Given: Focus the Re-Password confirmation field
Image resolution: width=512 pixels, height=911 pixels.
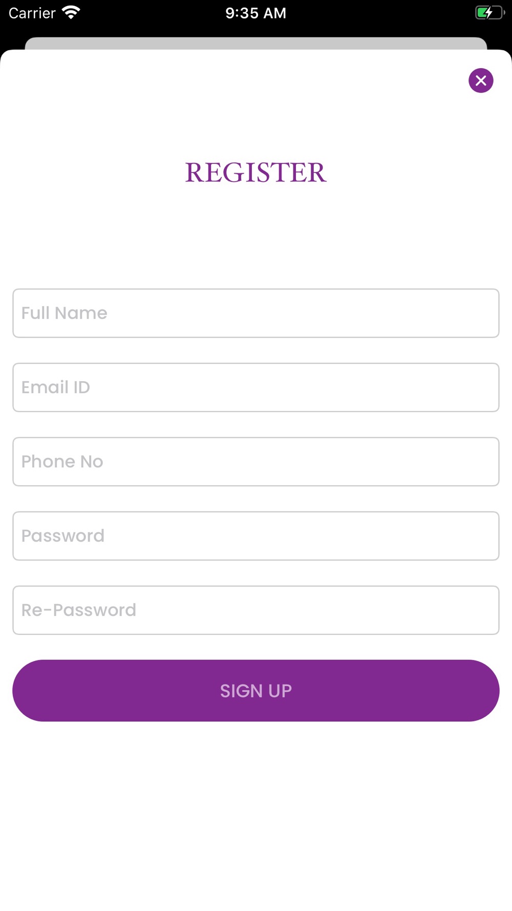Looking at the screenshot, I should (x=256, y=610).
